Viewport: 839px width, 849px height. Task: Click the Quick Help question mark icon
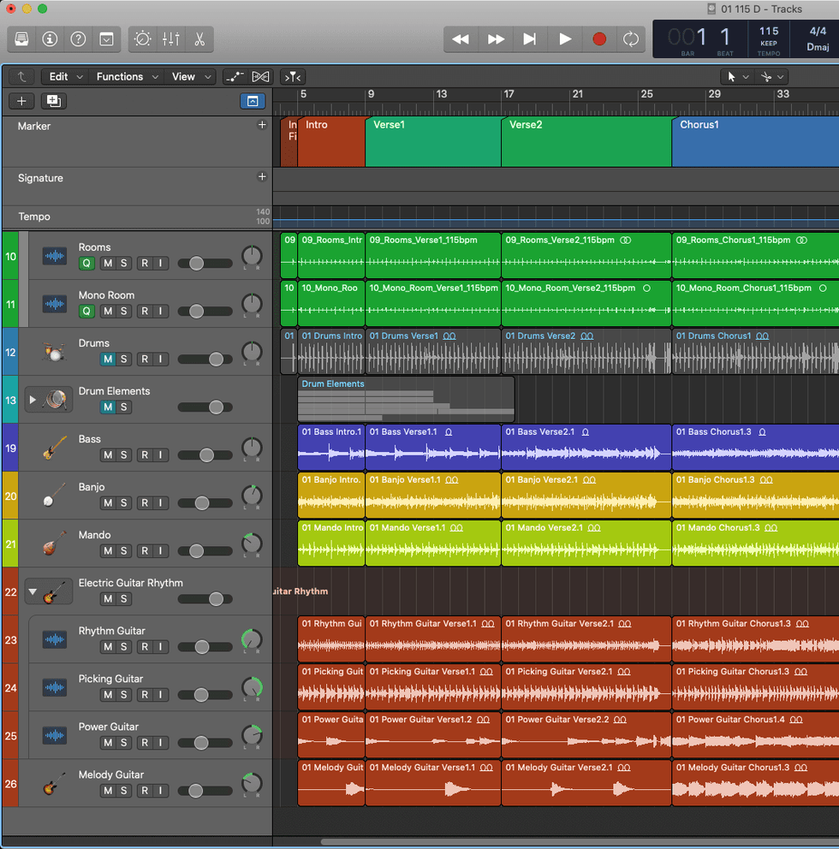(78, 39)
